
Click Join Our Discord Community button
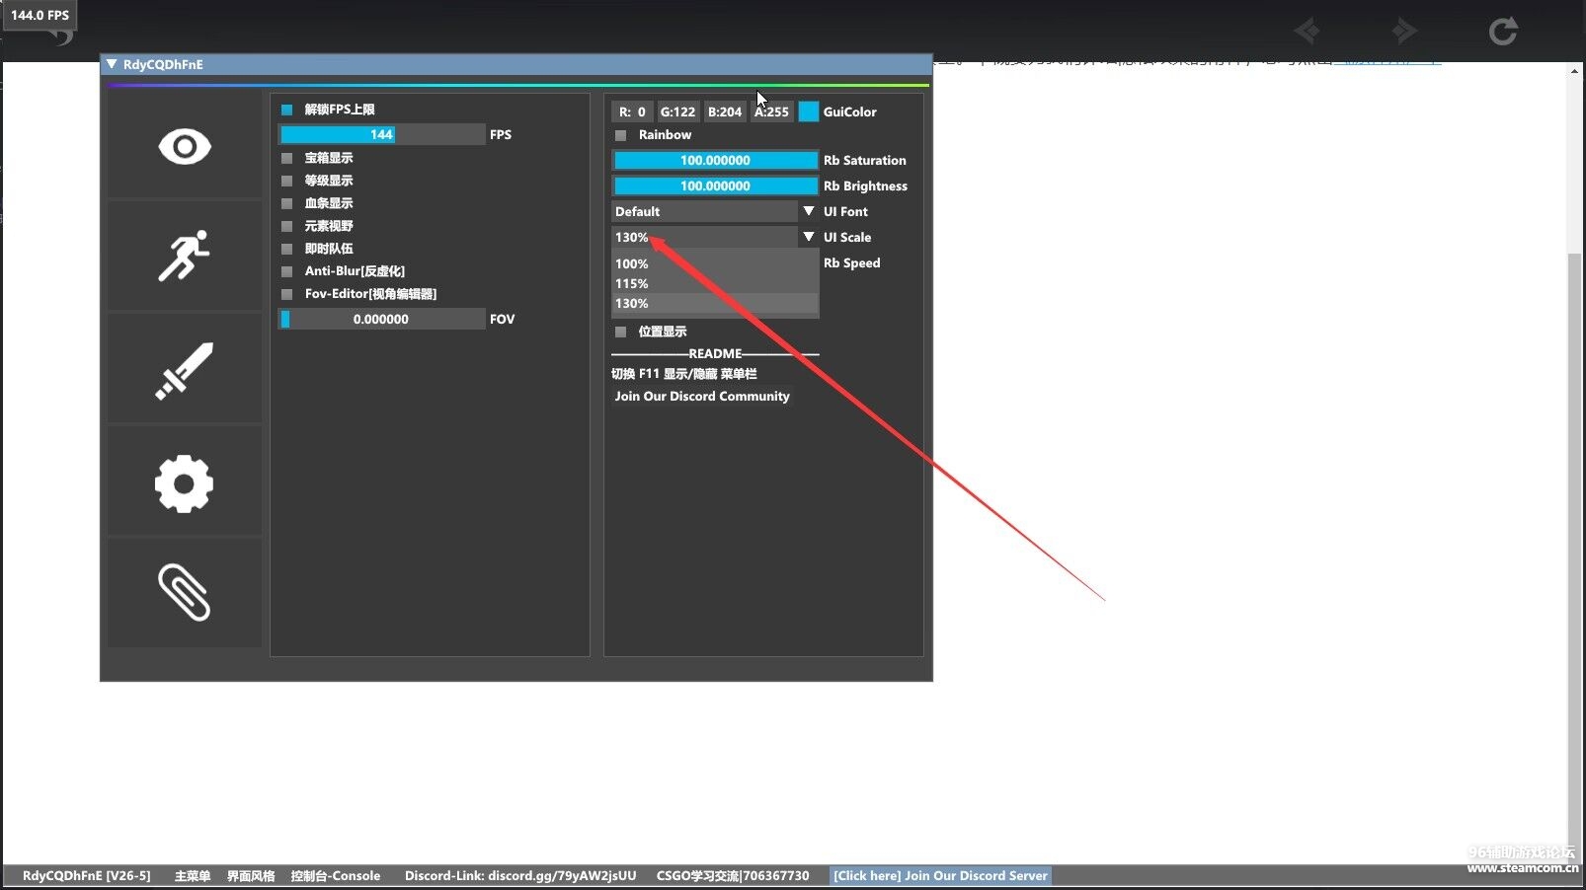(x=701, y=397)
